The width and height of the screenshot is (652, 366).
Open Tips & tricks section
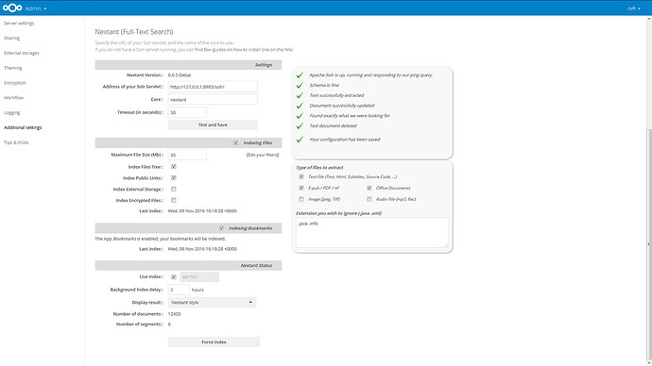click(x=16, y=142)
